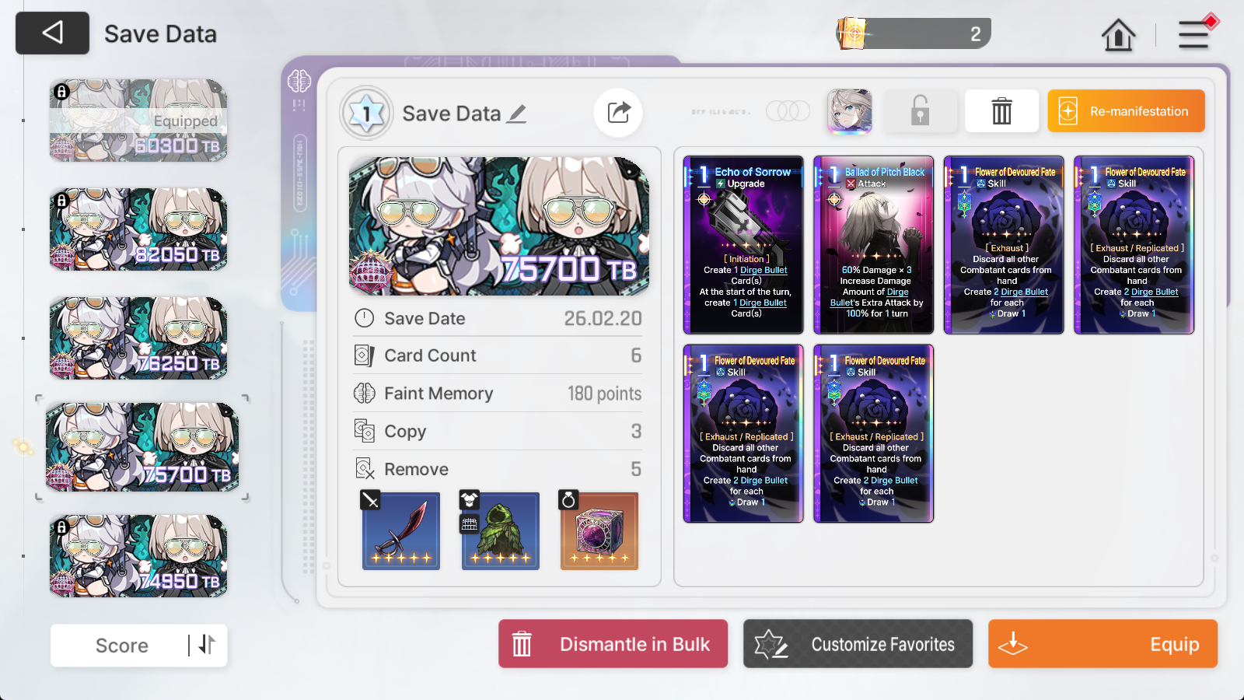The height and width of the screenshot is (700, 1244).
Task: Select the 74950 TB save data
Action: [138, 556]
